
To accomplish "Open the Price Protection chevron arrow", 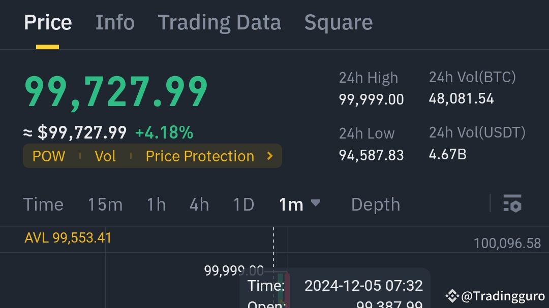I will (x=270, y=156).
